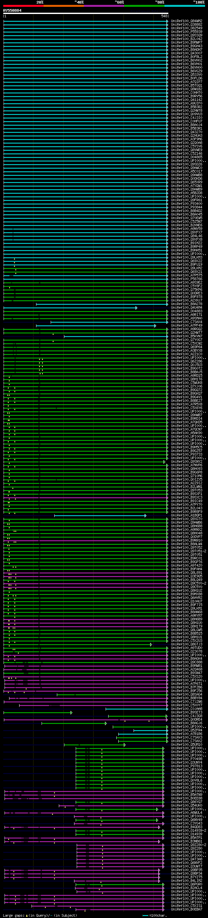Click hit label UniRef100_B5ATN9
208x918 pixels.
pos(187,794)
